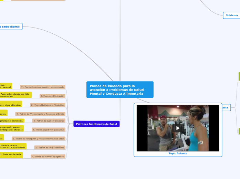
Task: Open the 'salud mental' branch node
Action: (11, 27)
